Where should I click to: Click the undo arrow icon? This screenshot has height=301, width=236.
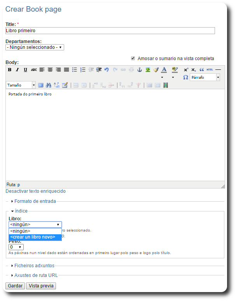[x=106, y=70]
